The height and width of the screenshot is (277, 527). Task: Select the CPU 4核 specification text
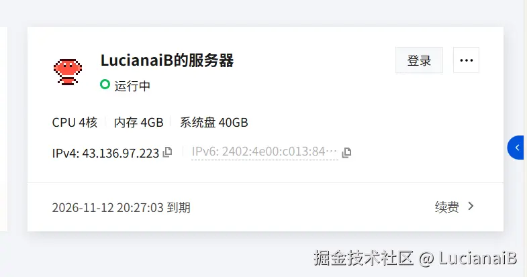(75, 123)
